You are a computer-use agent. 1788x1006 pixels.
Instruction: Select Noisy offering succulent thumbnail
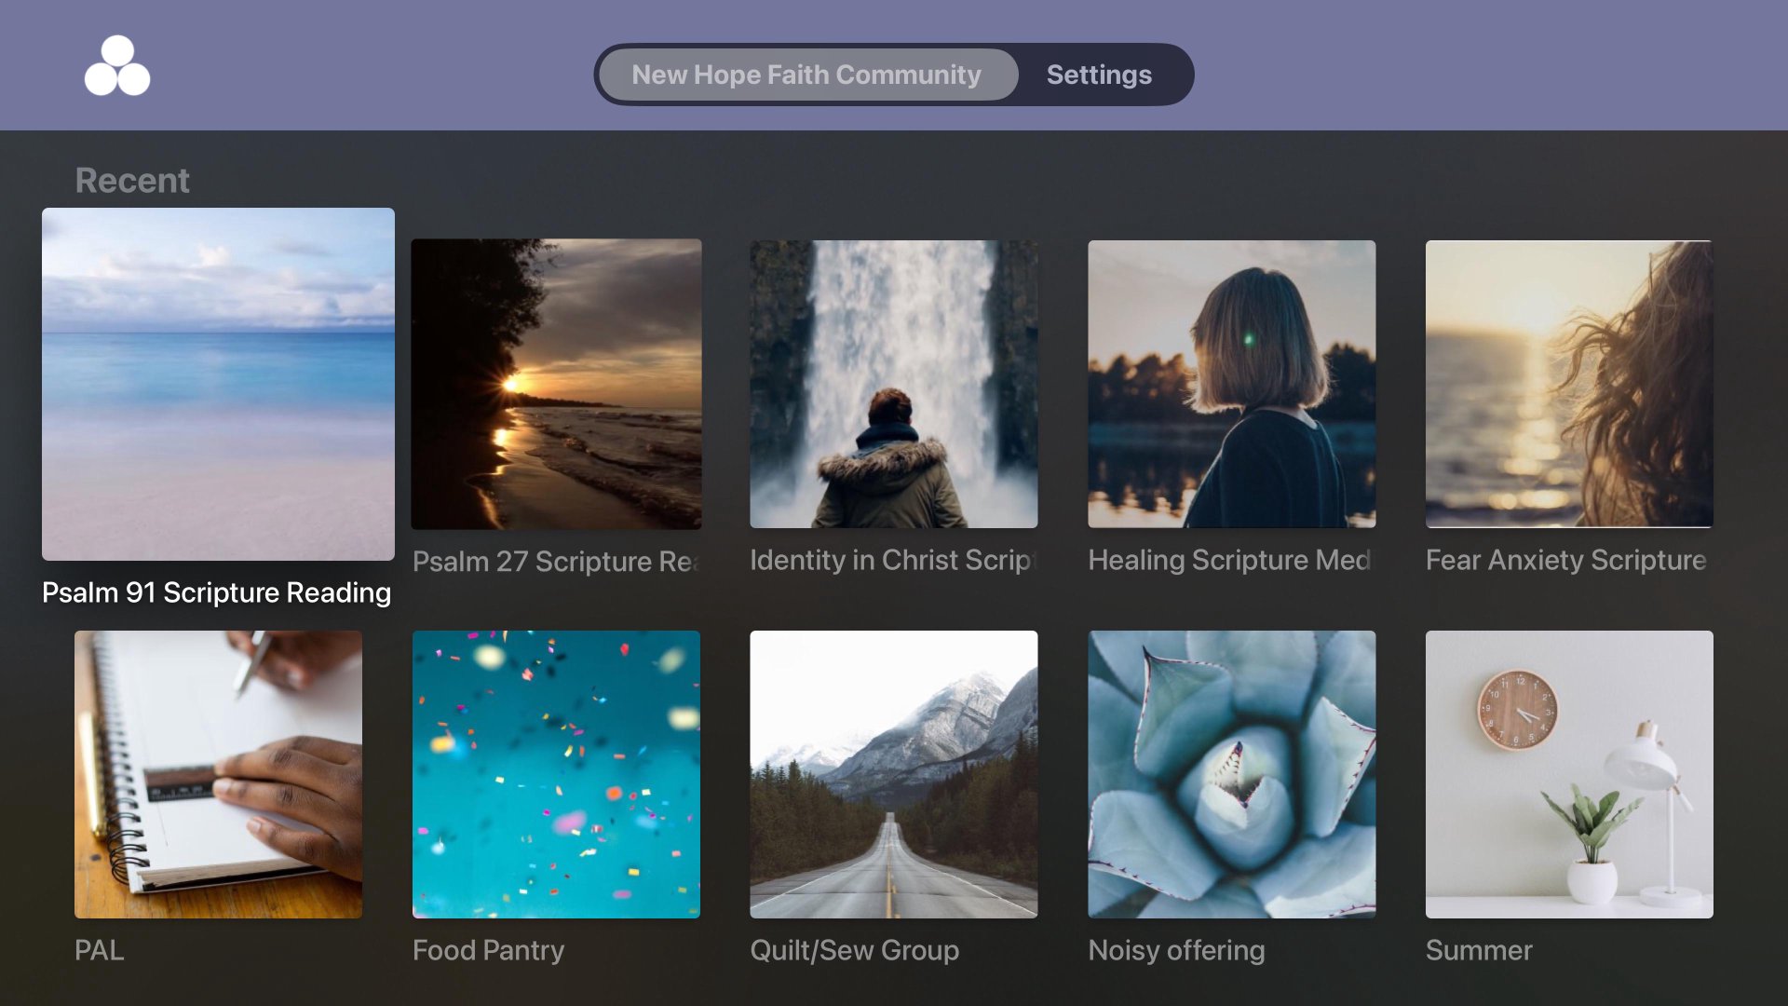tap(1231, 774)
